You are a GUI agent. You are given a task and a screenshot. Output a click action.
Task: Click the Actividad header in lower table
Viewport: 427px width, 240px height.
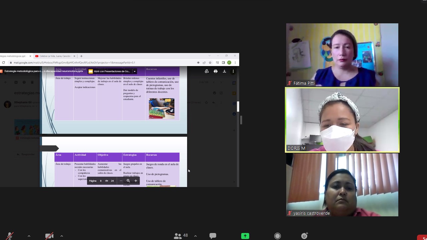[80, 155]
